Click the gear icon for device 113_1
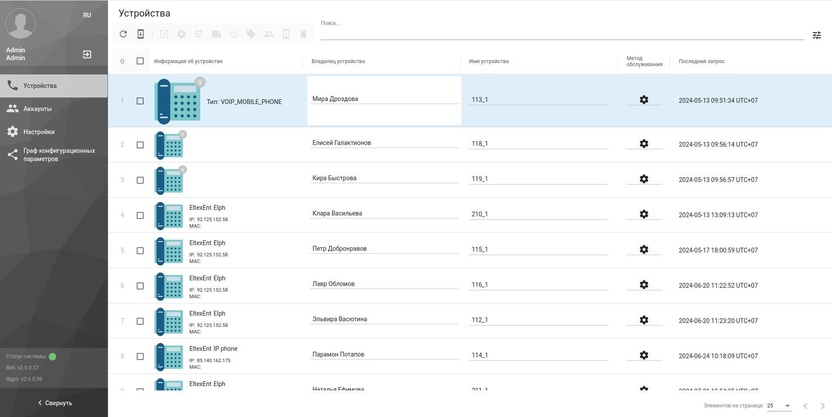 pyautogui.click(x=644, y=100)
